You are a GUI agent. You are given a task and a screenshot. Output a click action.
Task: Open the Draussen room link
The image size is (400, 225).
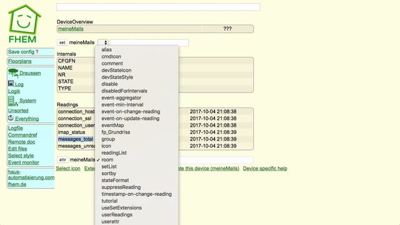coord(30,73)
